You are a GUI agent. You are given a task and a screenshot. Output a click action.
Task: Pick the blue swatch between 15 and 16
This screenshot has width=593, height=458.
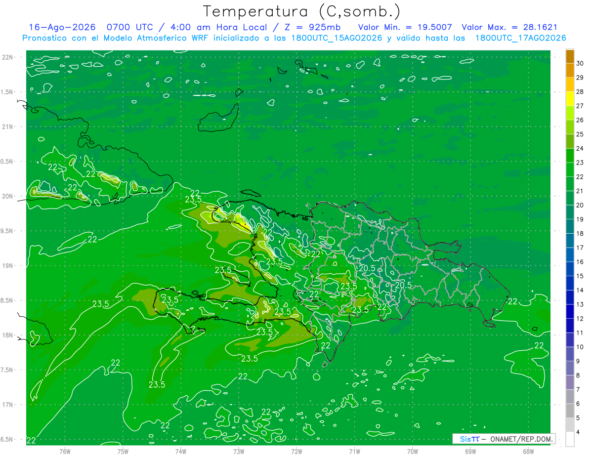pos(570,269)
